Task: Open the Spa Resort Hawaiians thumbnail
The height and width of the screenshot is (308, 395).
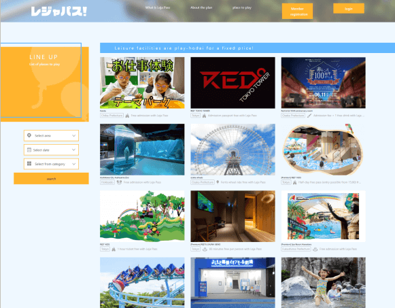Action: click(324, 216)
